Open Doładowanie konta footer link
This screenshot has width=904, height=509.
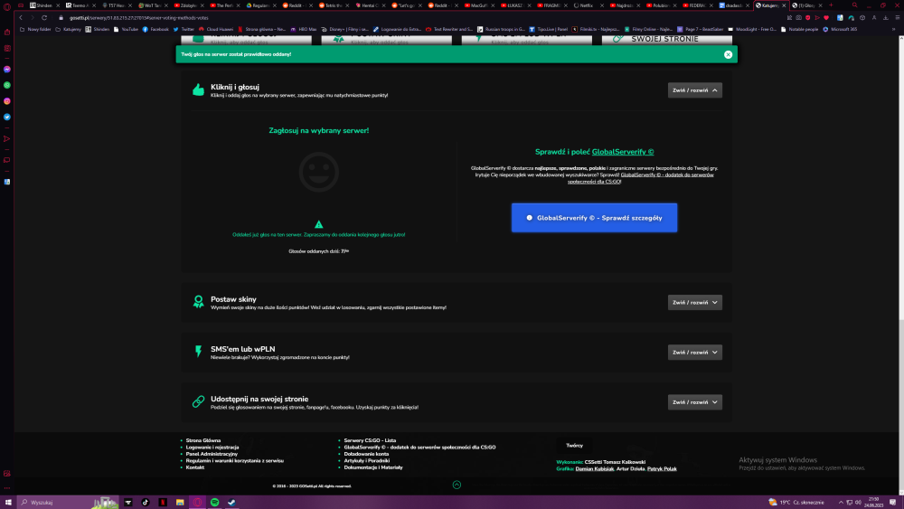point(366,454)
